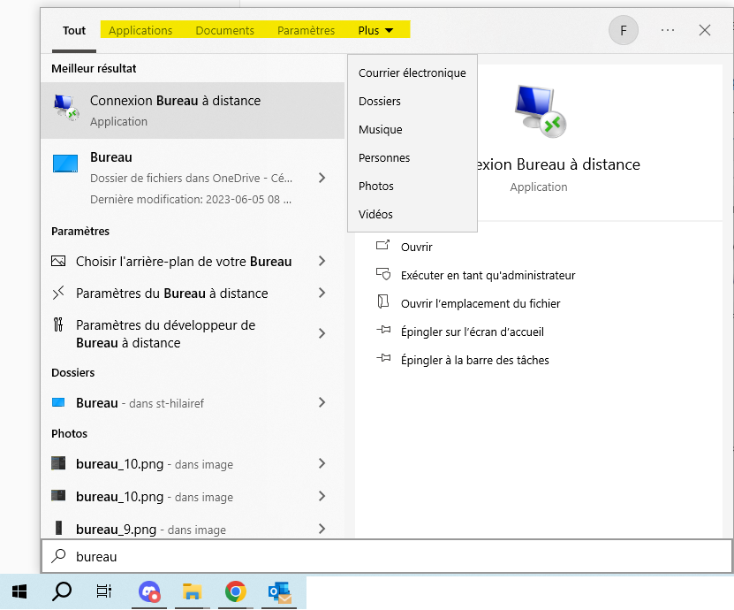Click Épingler à la barre des tâches
734x610 pixels.
pos(474,361)
